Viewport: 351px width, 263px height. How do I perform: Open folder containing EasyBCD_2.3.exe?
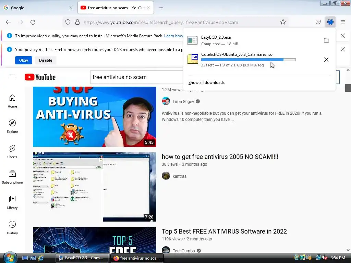point(326,40)
